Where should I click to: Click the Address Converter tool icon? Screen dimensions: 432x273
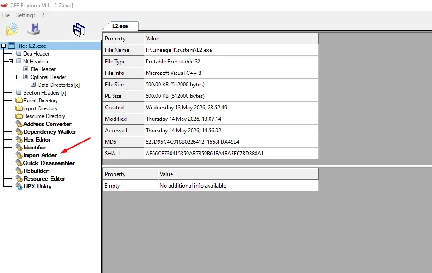(19, 124)
